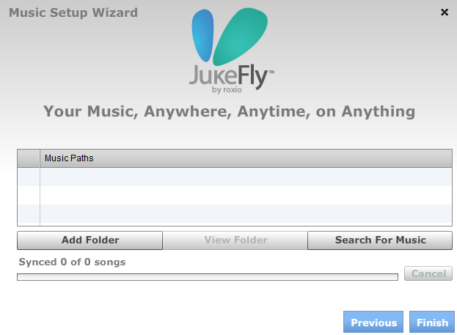
Task: Click the Add Folder button
Action: [89, 240]
